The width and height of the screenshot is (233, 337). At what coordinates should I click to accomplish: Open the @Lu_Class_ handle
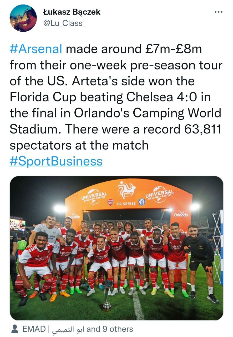click(64, 23)
